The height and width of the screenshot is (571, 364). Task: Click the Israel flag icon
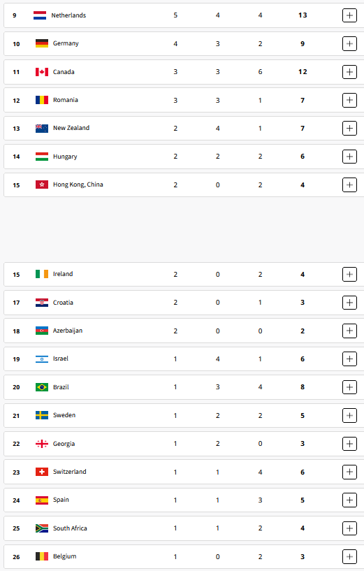click(42, 359)
